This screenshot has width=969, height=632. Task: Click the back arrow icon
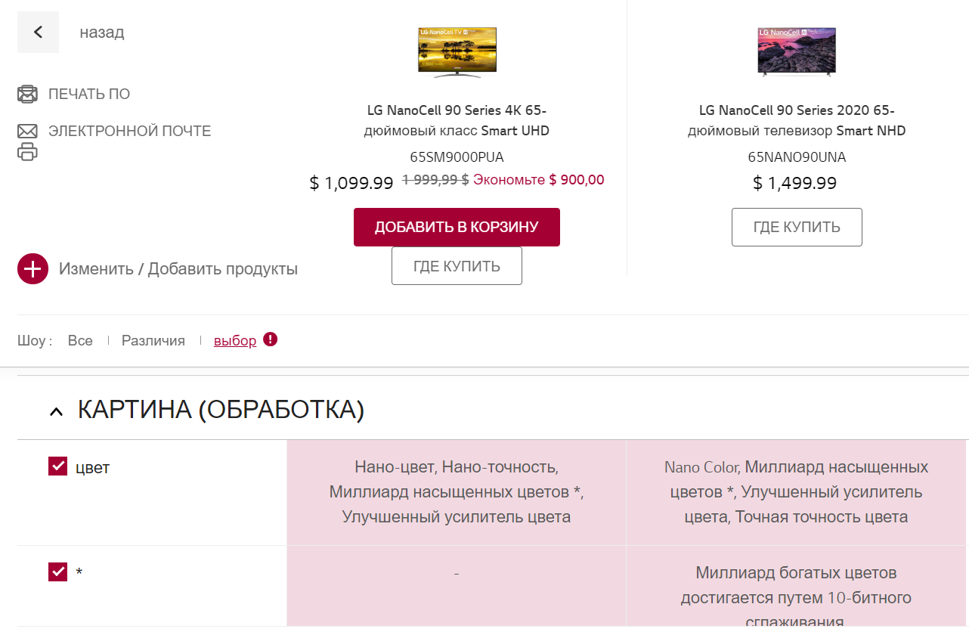click(38, 32)
